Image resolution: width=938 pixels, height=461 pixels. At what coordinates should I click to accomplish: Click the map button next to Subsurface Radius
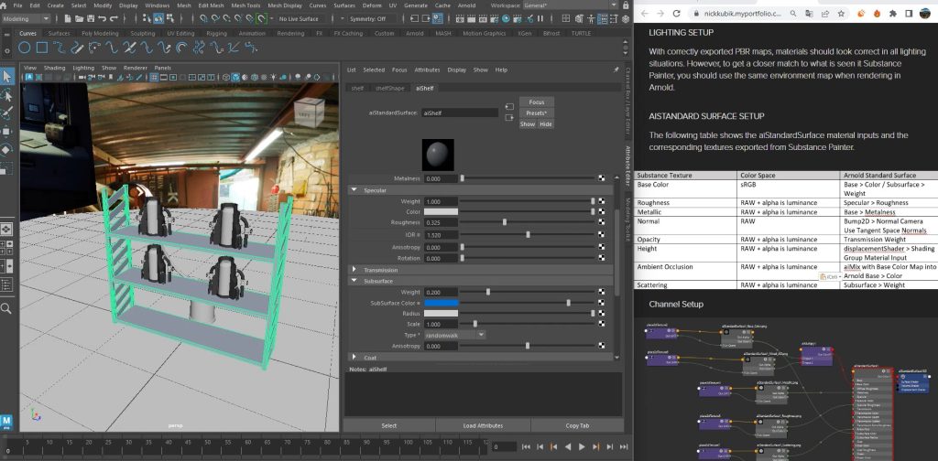tap(601, 313)
